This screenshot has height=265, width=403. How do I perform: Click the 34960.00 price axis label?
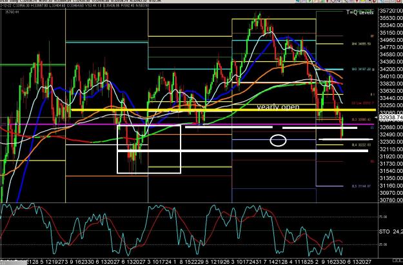coord(391,40)
